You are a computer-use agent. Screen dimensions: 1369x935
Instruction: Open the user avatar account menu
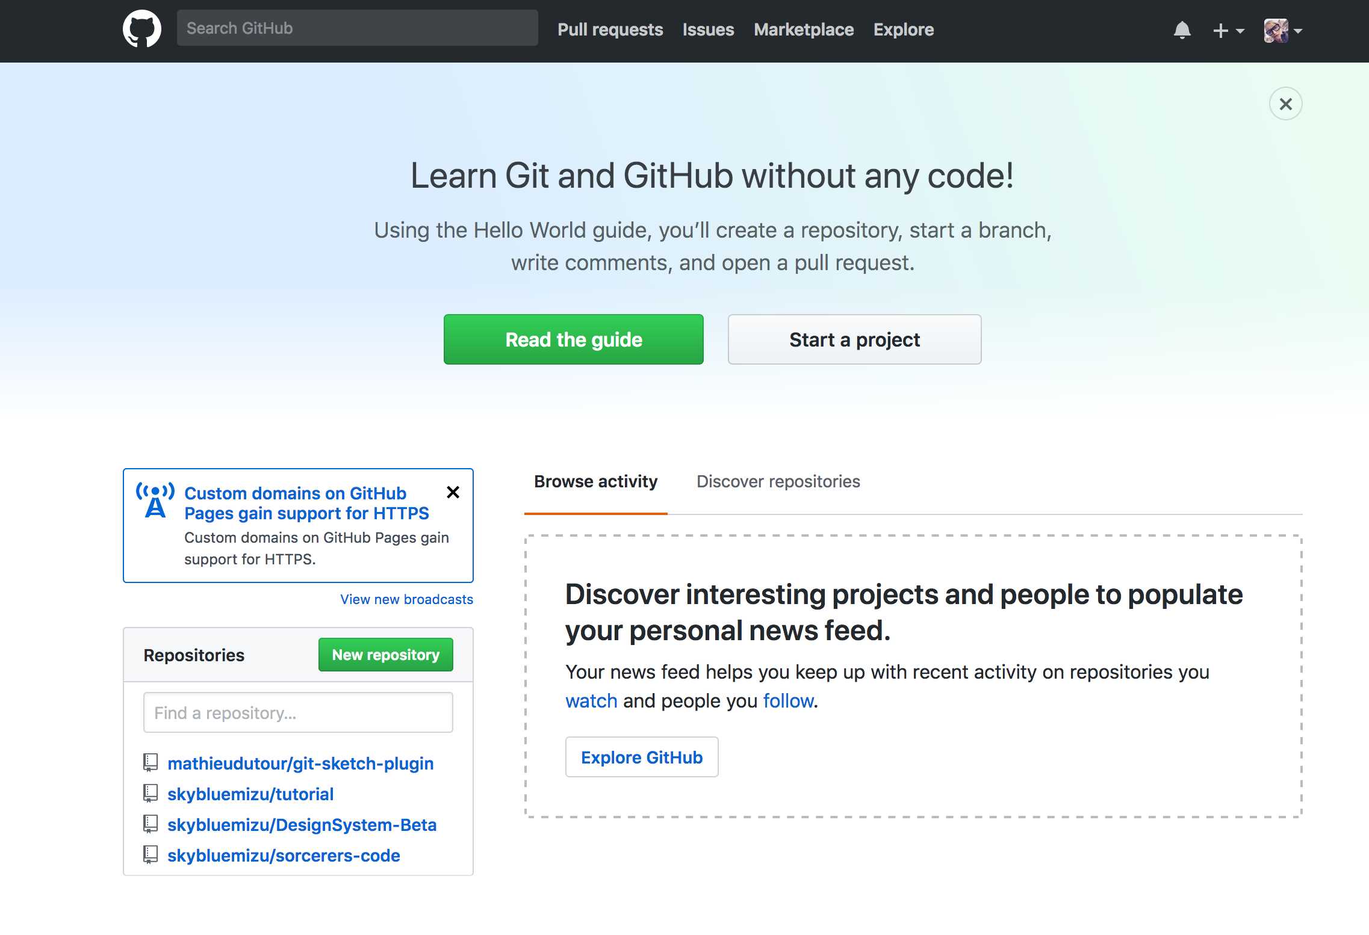point(1282,30)
